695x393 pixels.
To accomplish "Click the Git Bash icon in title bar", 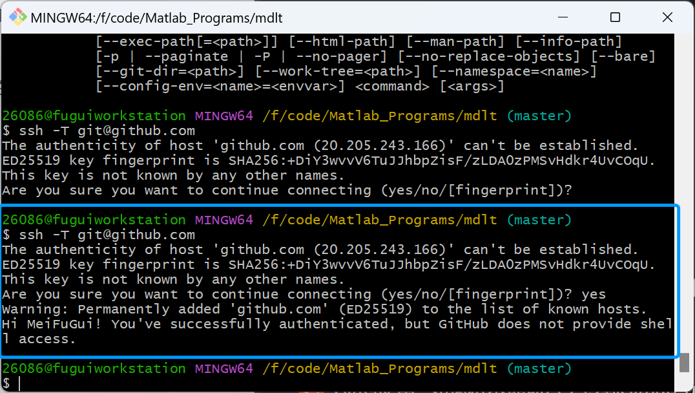I will click(x=17, y=17).
